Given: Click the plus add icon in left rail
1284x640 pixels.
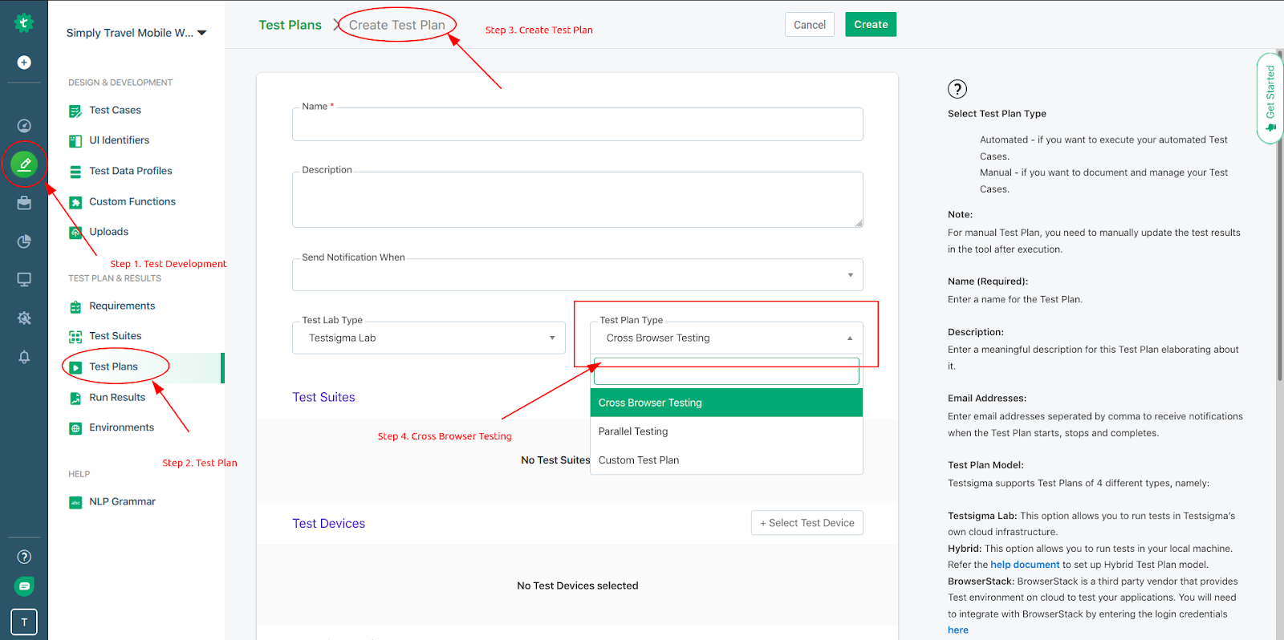Looking at the screenshot, I should click(x=24, y=63).
